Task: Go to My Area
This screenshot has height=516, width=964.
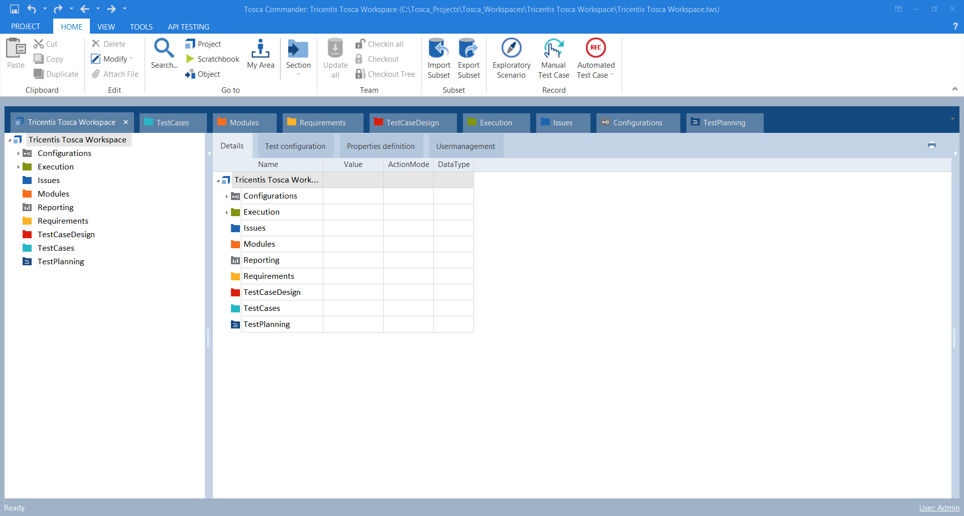Action: (x=261, y=49)
